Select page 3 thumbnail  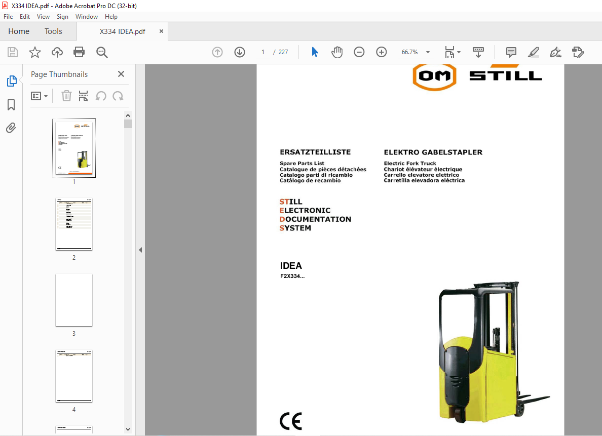(x=74, y=300)
